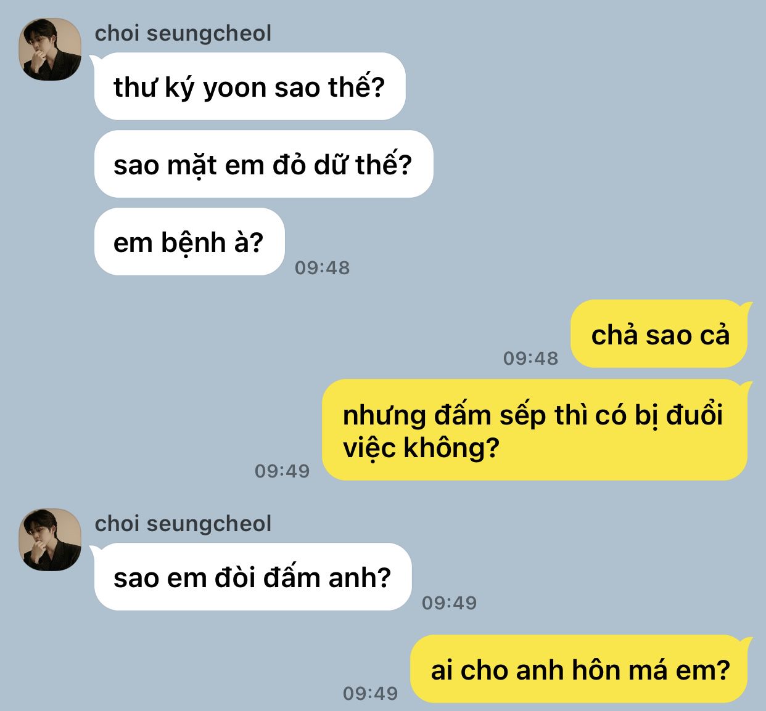Select message 'em bệnh à?'
This screenshot has height=711, width=766.
coord(189,242)
